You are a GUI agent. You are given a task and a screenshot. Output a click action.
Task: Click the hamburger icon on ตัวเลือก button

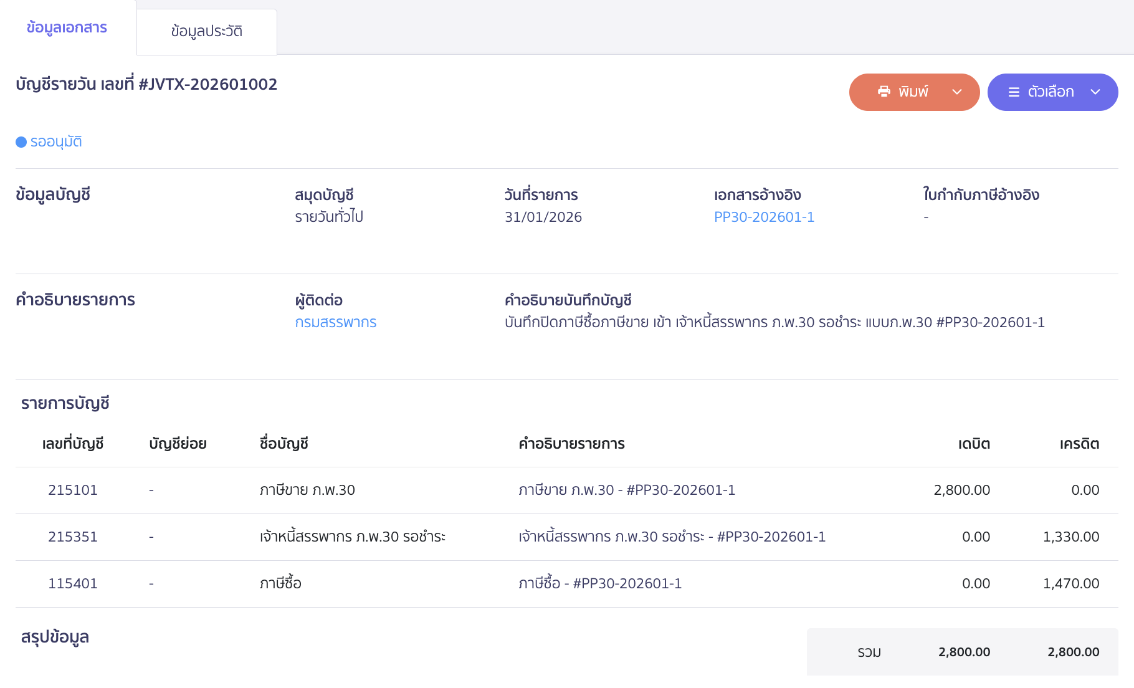point(1014,92)
